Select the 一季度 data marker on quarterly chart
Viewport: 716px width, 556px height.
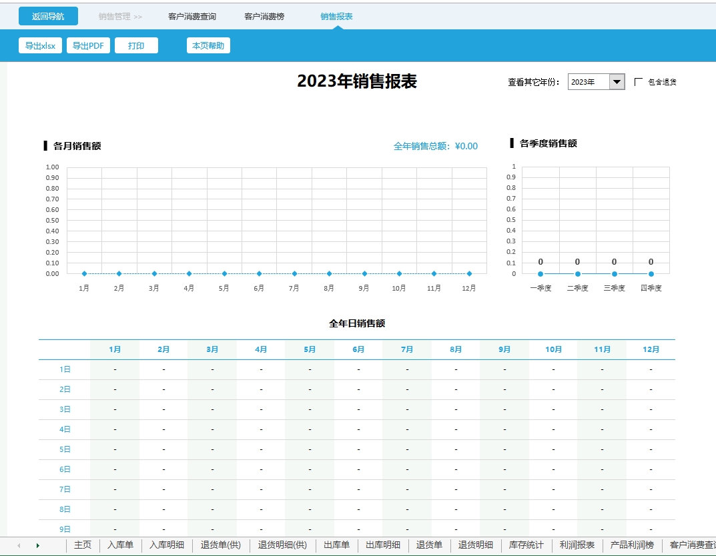(x=541, y=273)
